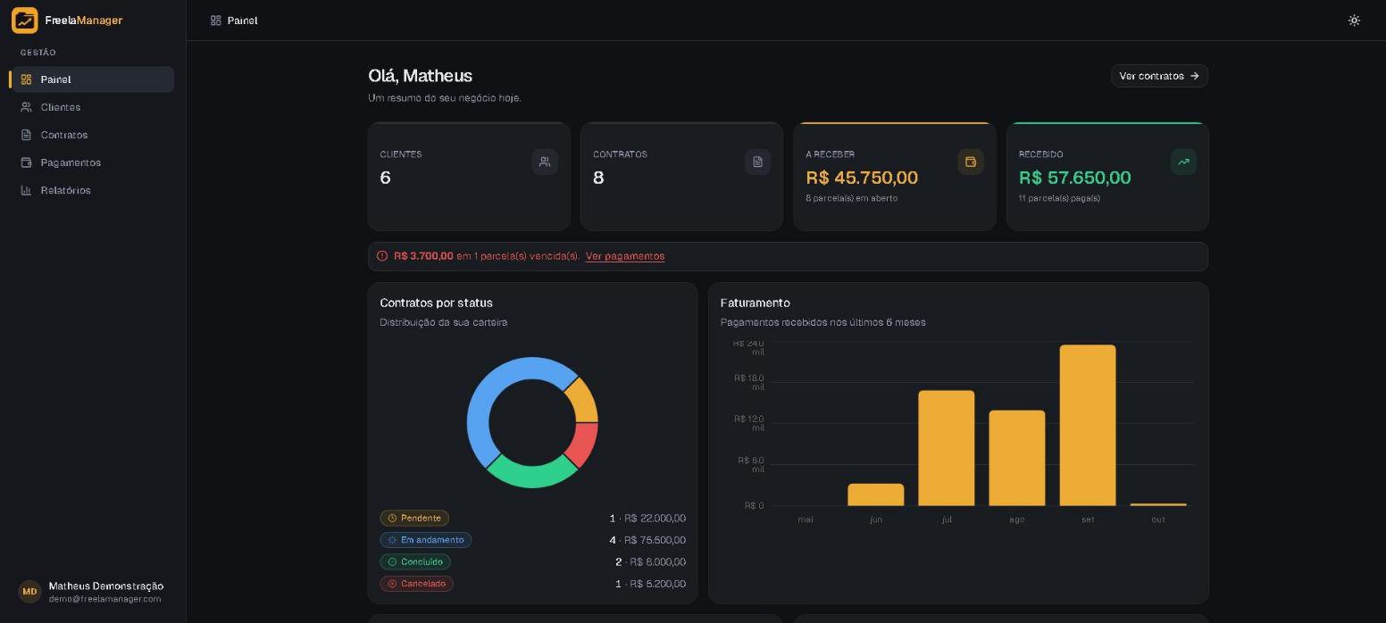Click the Olá, Matheus heading
The height and width of the screenshot is (623, 1386).
(x=421, y=76)
